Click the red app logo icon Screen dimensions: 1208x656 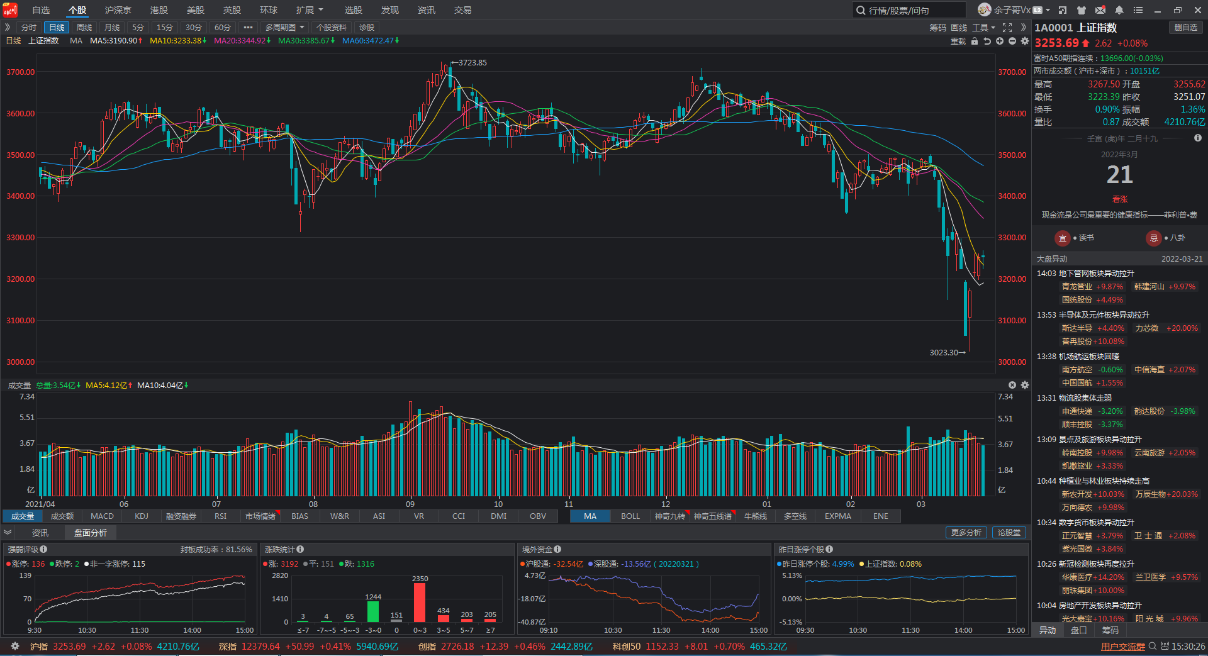9,9
